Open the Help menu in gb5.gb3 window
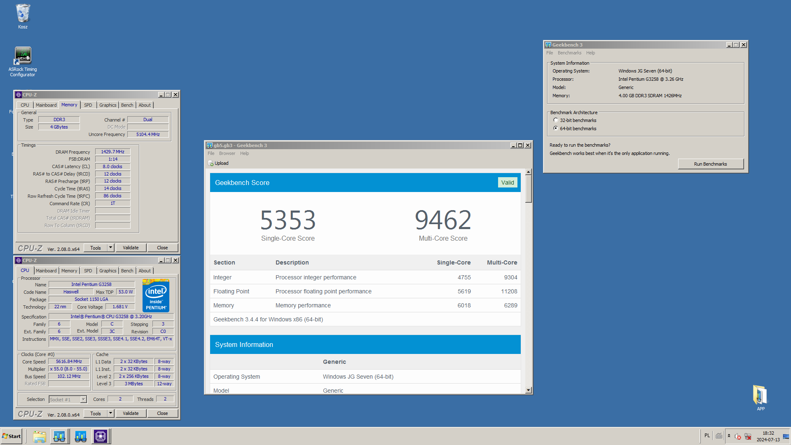 point(245,153)
